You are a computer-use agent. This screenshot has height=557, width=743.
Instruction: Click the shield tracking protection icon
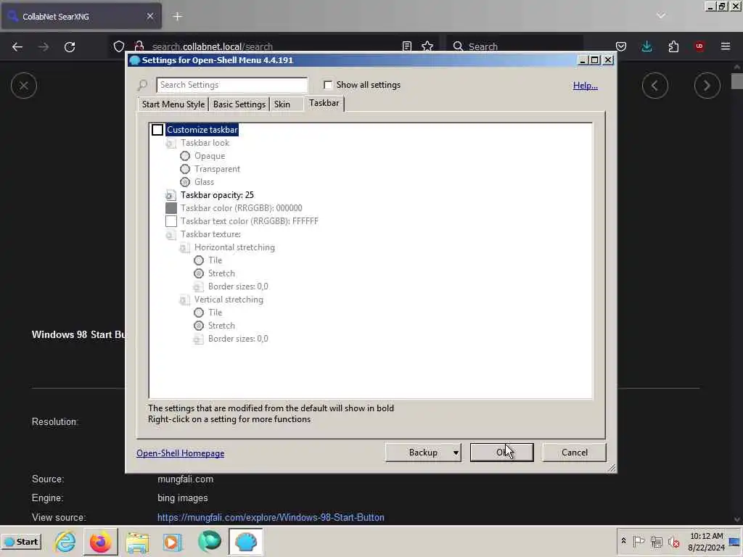click(x=119, y=46)
